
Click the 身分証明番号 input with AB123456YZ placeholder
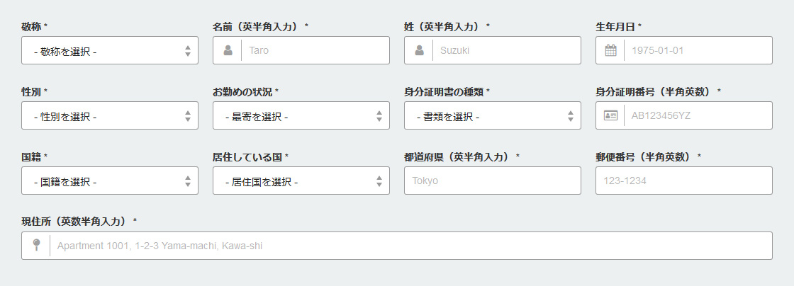tap(698, 115)
